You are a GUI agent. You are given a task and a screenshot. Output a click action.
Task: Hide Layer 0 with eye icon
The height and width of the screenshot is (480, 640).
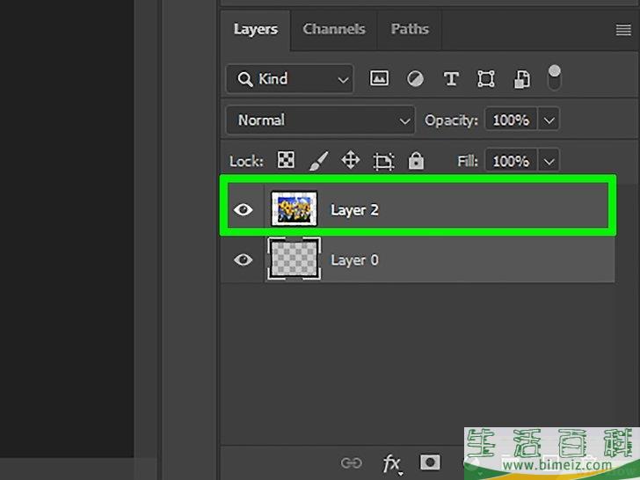pos(244,260)
